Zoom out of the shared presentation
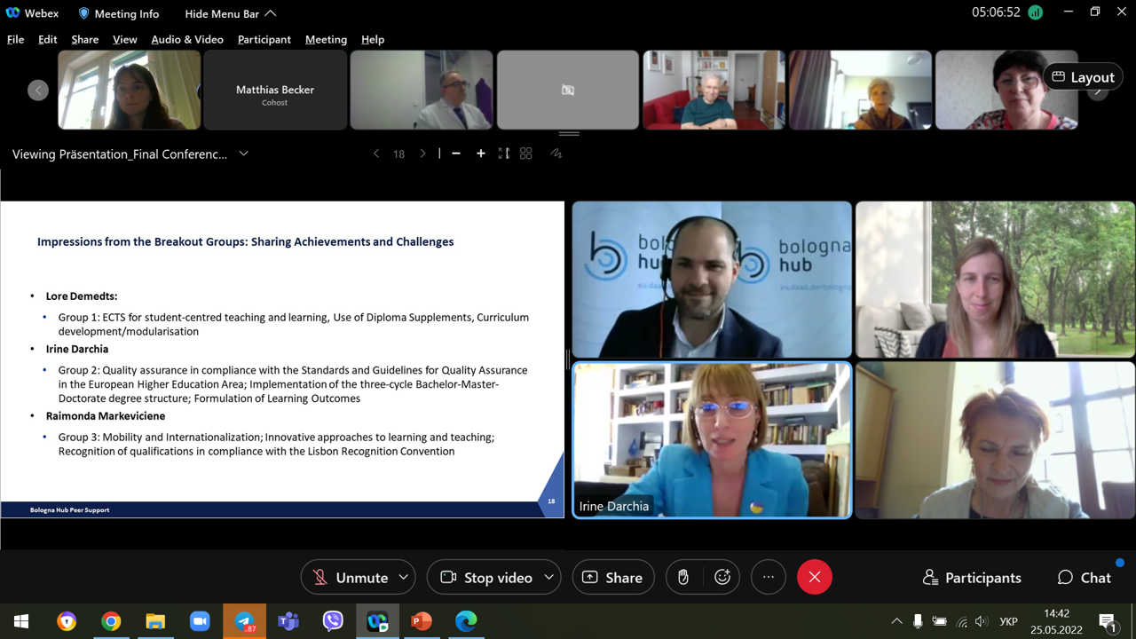1136x639 pixels. pyautogui.click(x=456, y=154)
